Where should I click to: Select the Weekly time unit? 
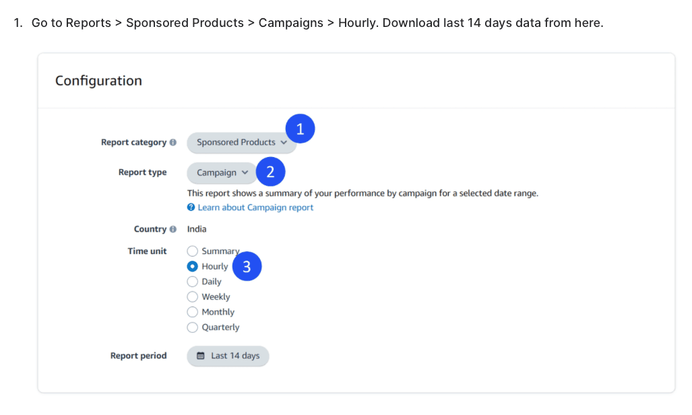tap(193, 296)
